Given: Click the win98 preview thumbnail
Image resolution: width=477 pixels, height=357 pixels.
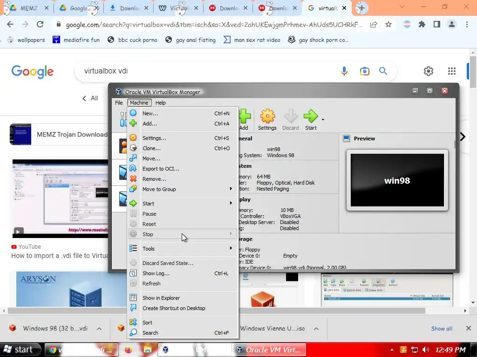Looking at the screenshot, I should coord(397,180).
